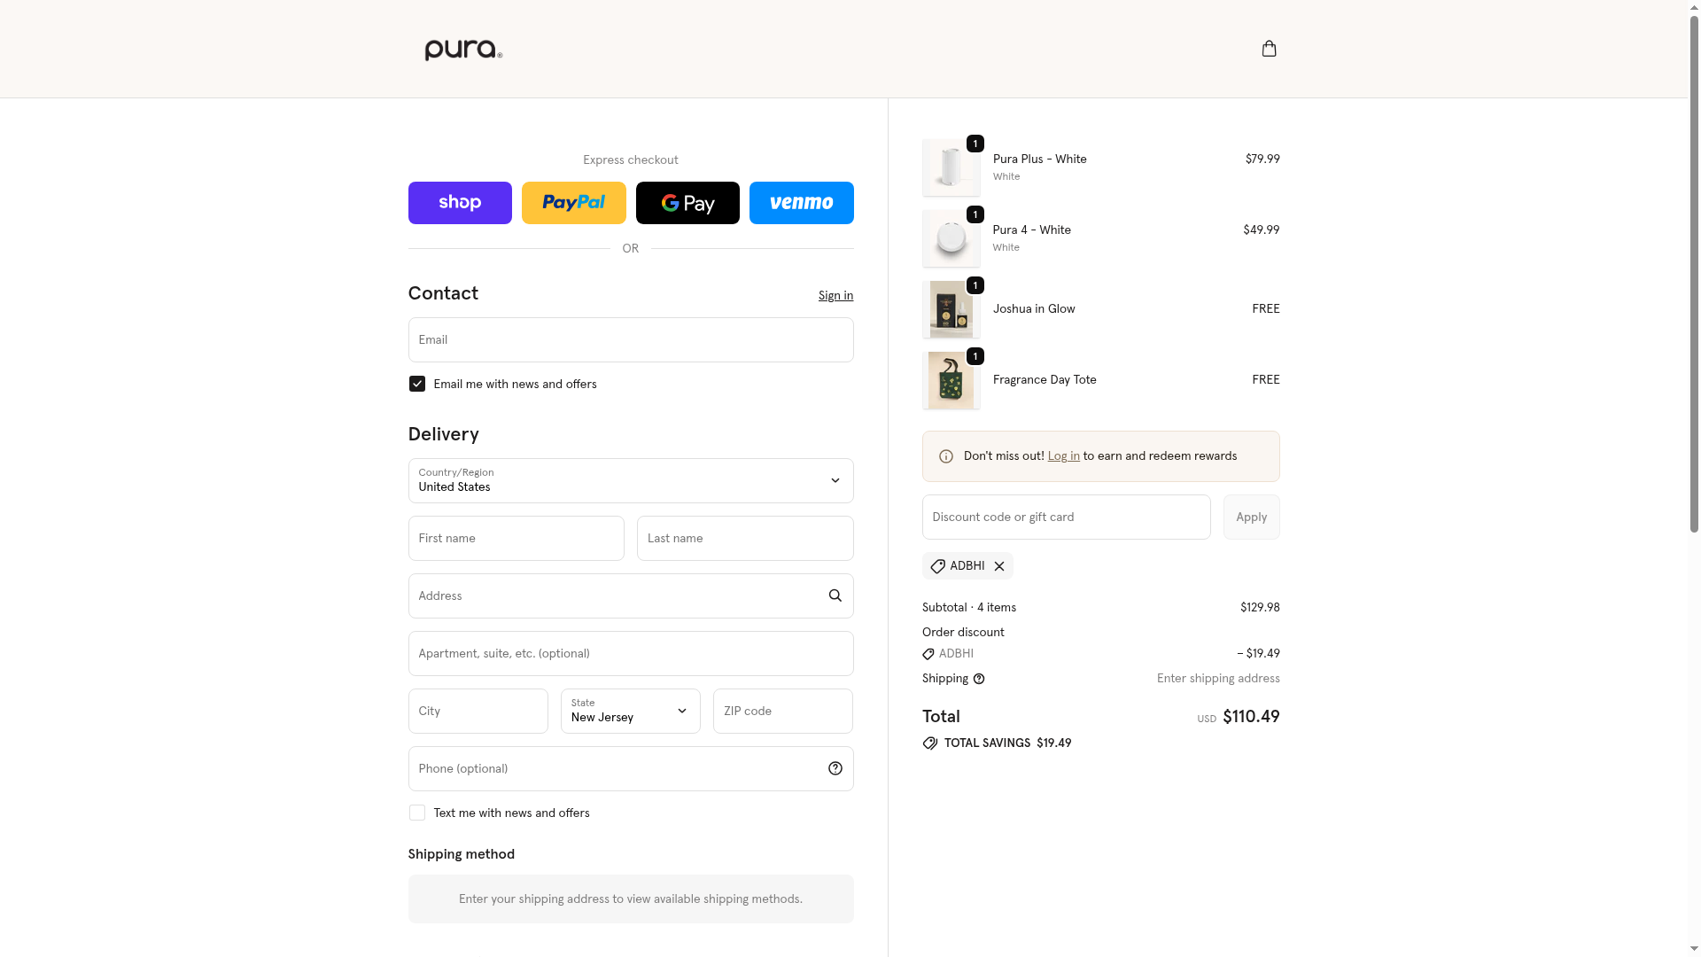The image size is (1701, 957).
Task: Click the rewards info circle icon
Action: click(x=945, y=456)
